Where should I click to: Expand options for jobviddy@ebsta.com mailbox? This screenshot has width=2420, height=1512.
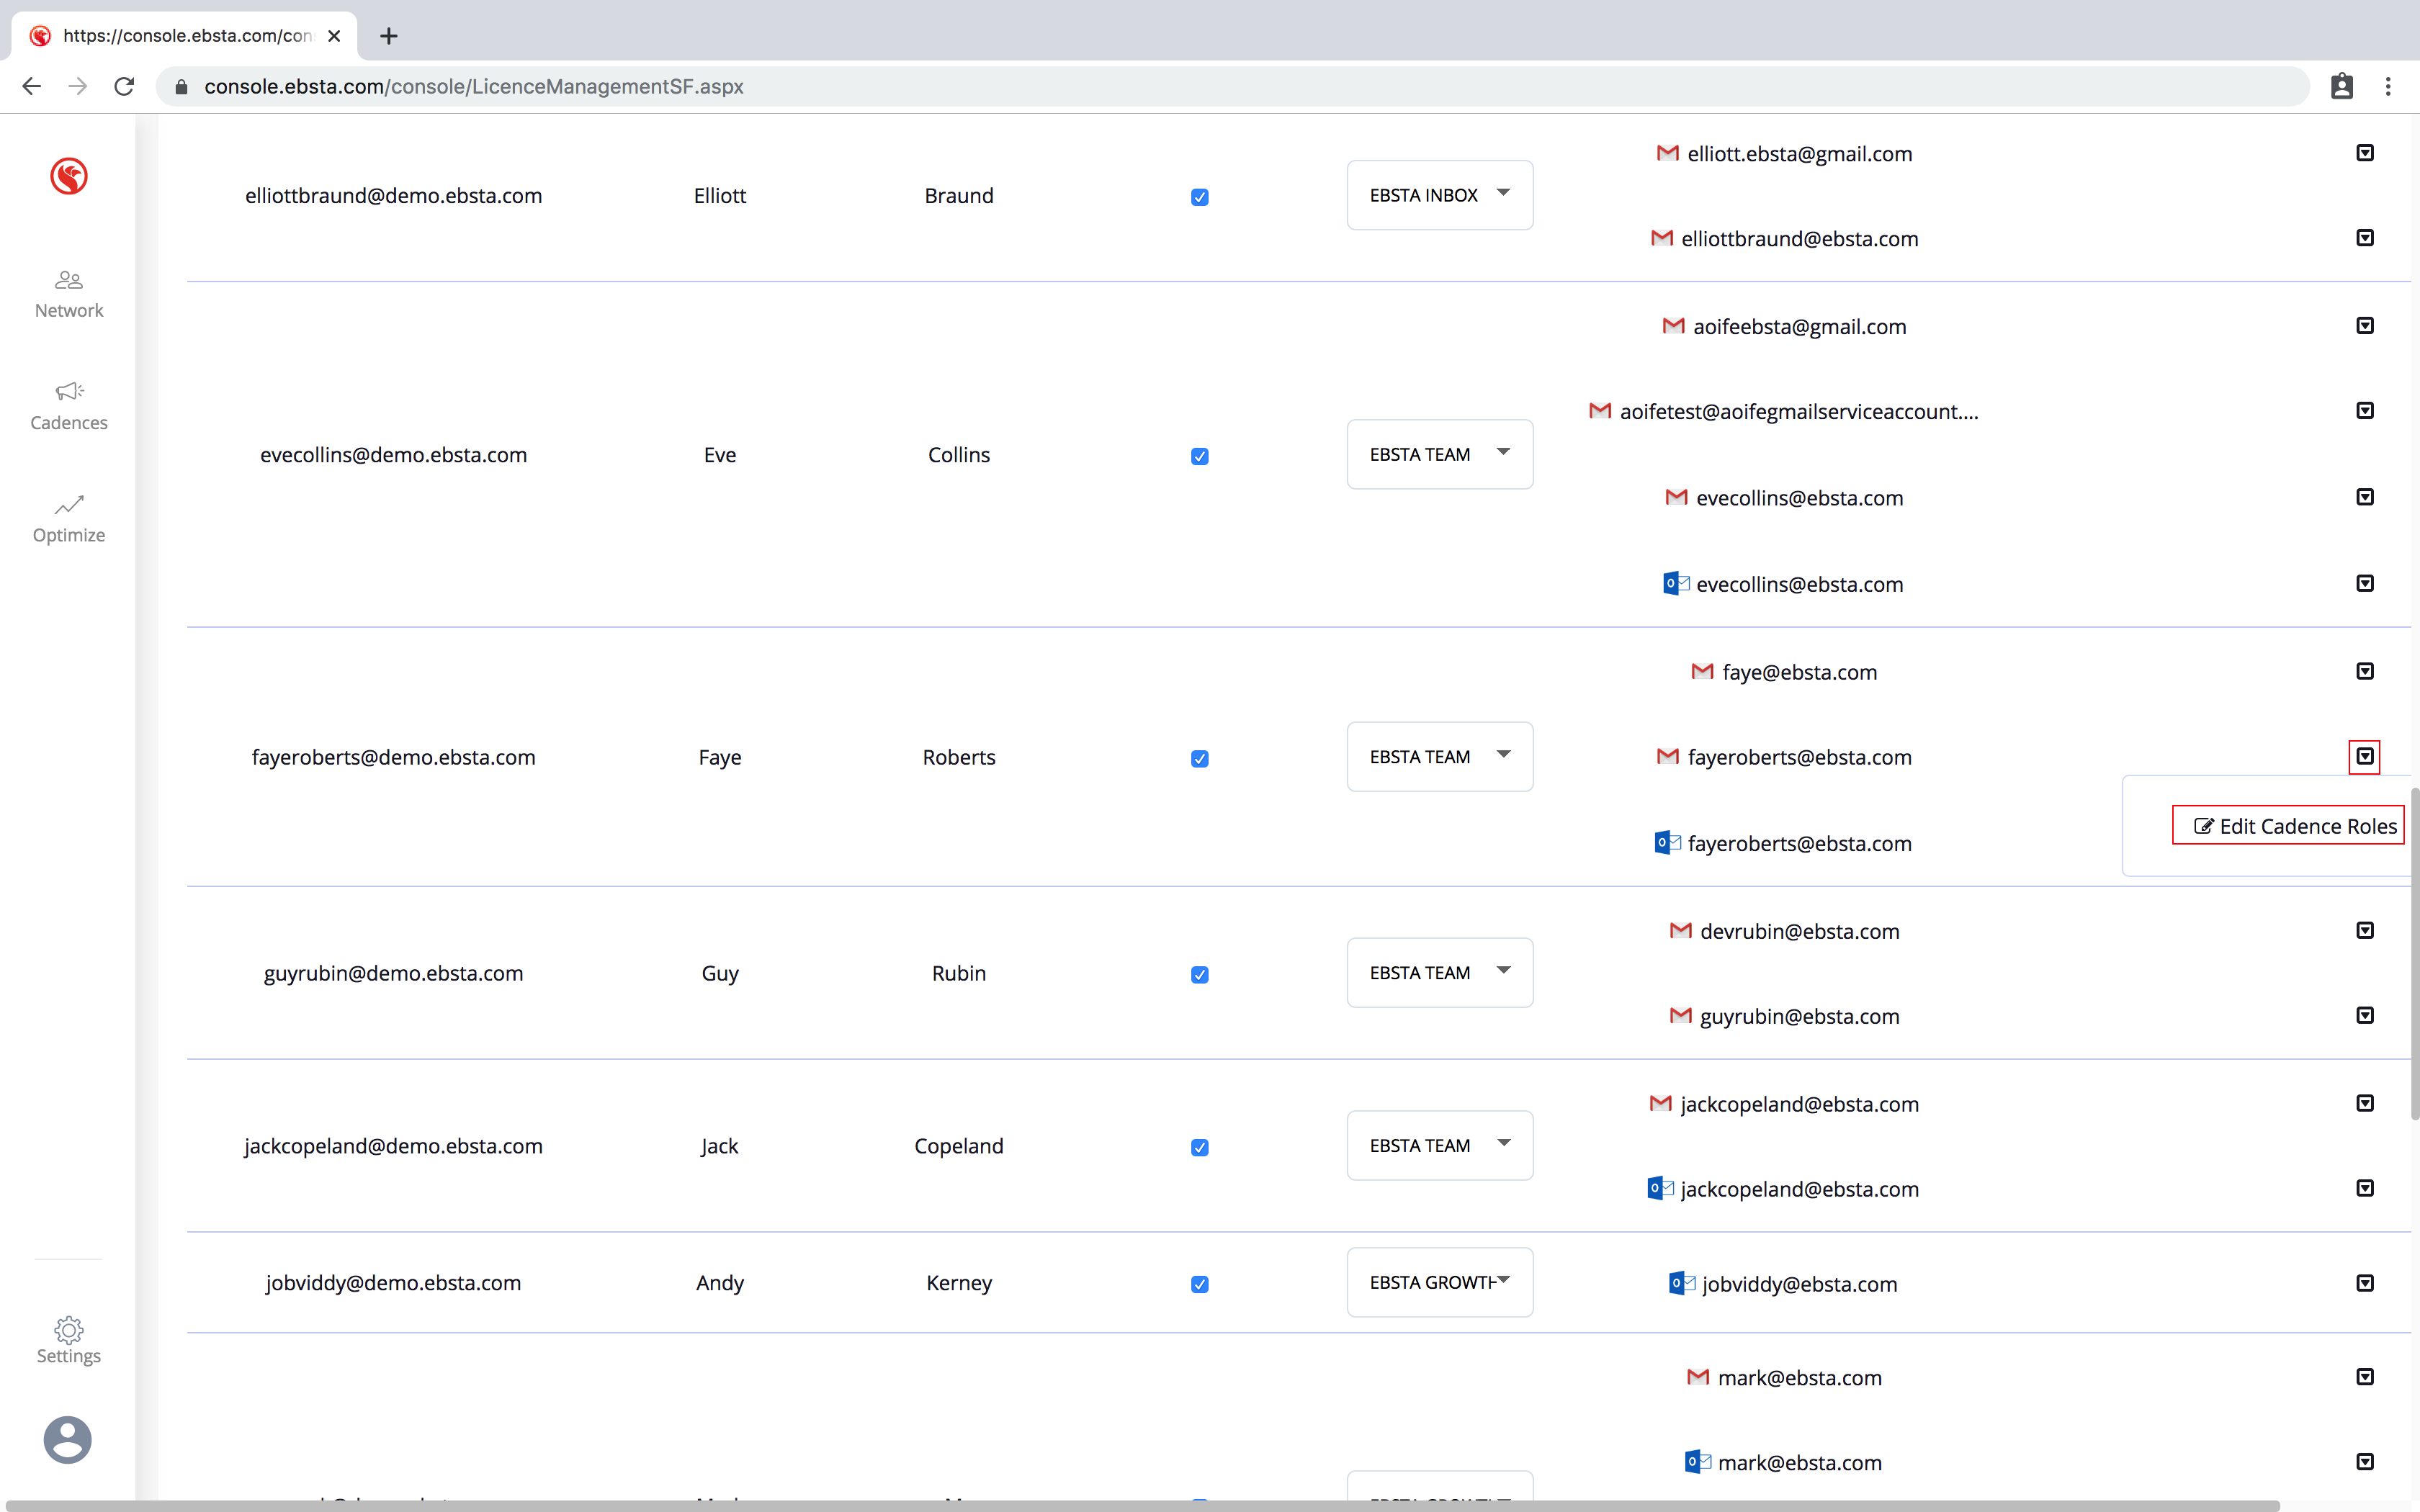coord(2364,1283)
